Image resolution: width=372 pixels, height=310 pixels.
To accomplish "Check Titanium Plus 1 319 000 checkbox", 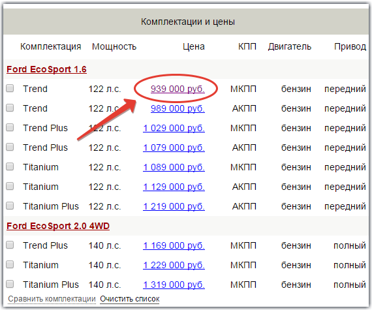I will [10, 284].
